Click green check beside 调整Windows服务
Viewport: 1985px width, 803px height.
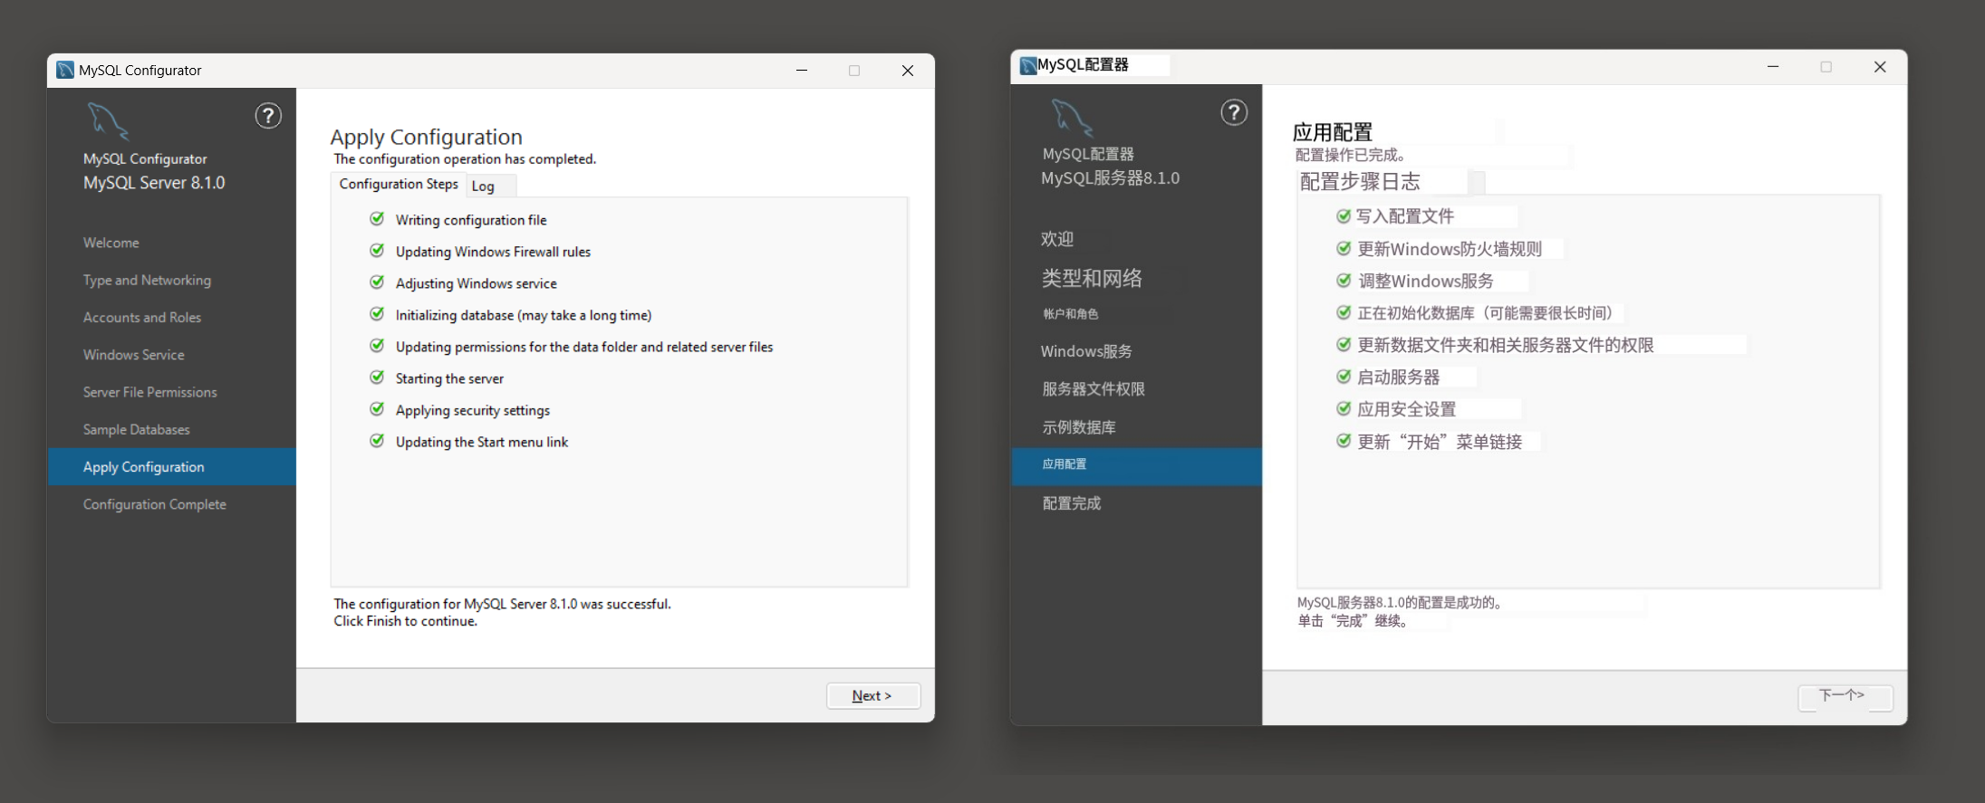1344,280
